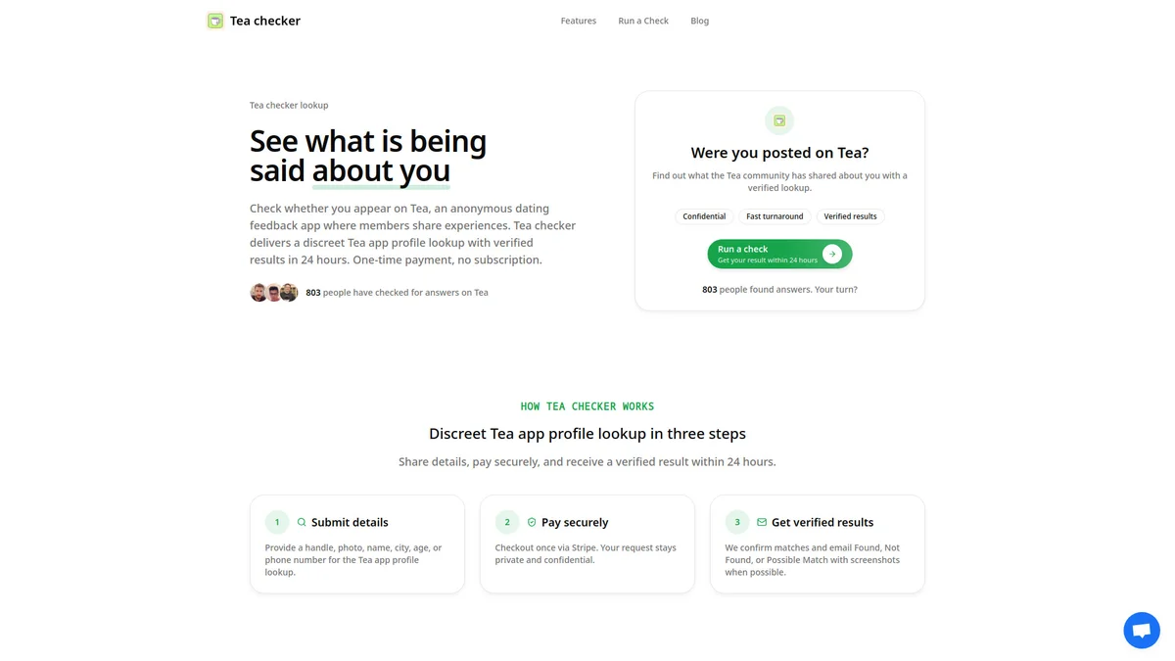The height and width of the screenshot is (661, 1175).
Task: Click the Submit details step card
Action: tap(357, 543)
